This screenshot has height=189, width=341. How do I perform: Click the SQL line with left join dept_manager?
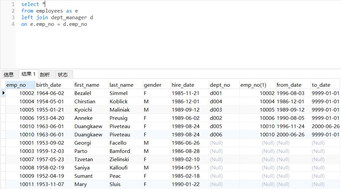click(57, 18)
